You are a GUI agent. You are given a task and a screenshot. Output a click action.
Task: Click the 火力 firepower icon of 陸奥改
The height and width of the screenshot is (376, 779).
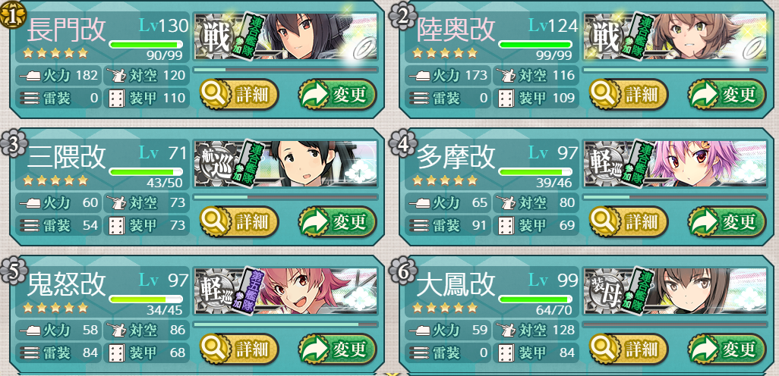(x=418, y=77)
